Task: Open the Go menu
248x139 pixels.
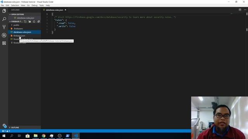Action: pos(28,5)
